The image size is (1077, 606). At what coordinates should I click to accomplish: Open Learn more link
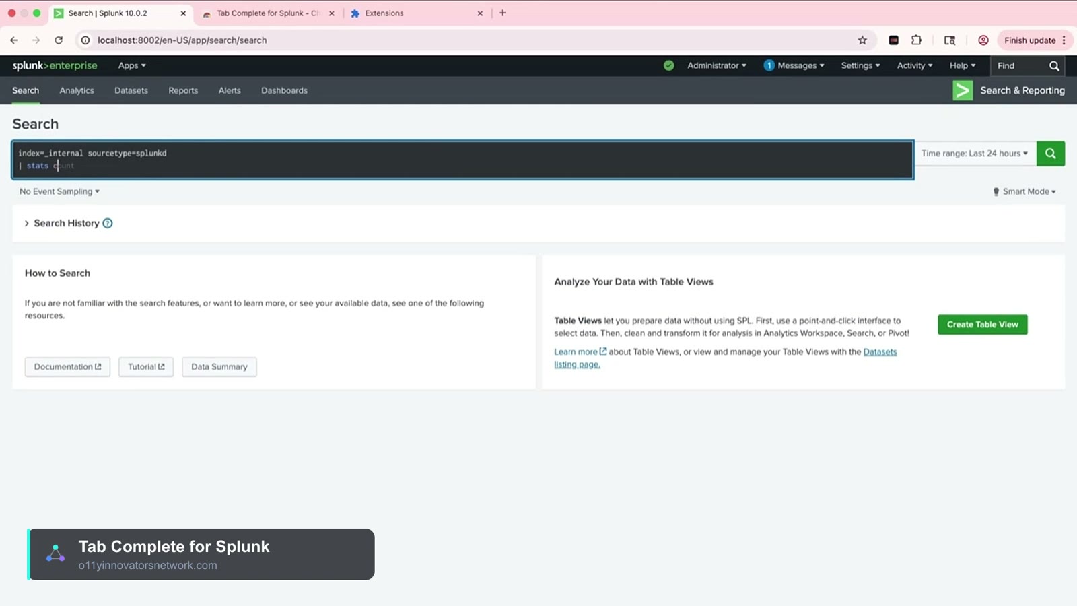580,351
